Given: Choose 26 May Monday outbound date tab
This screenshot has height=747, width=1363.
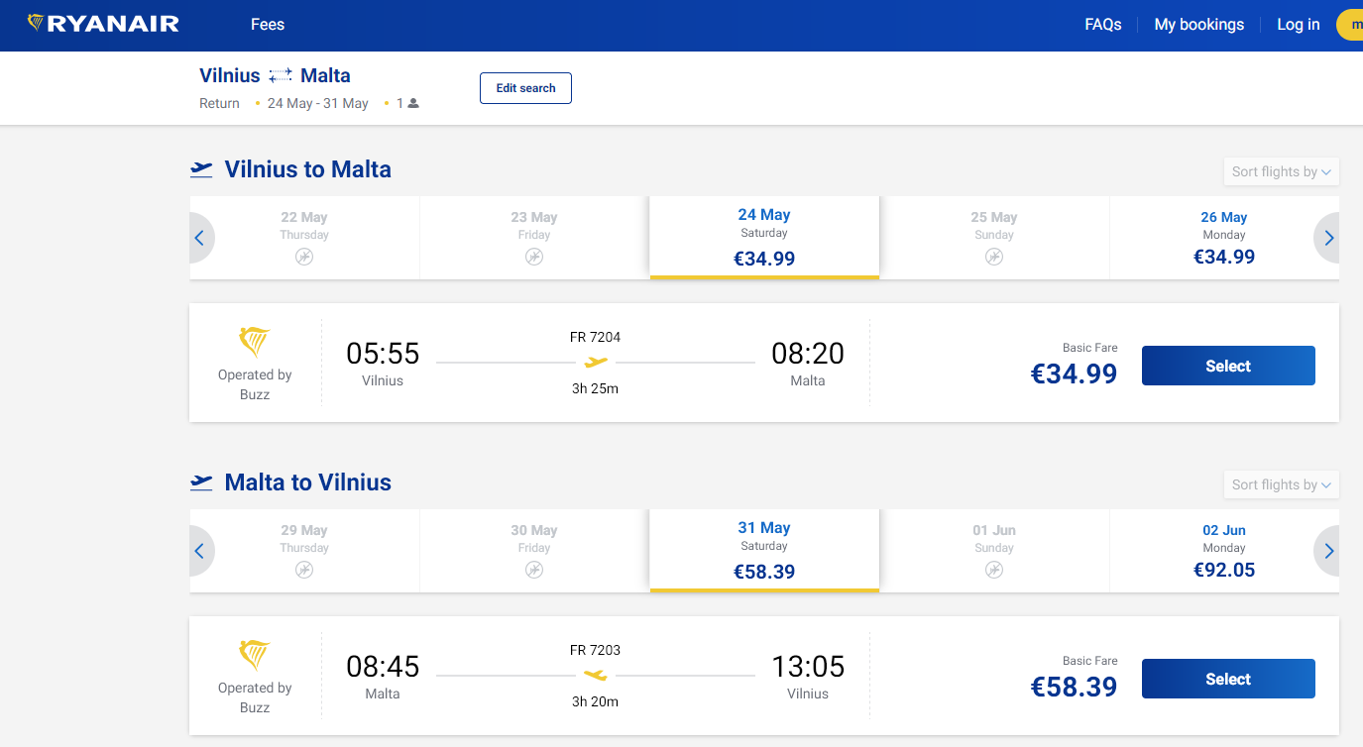Looking at the screenshot, I should tap(1224, 238).
